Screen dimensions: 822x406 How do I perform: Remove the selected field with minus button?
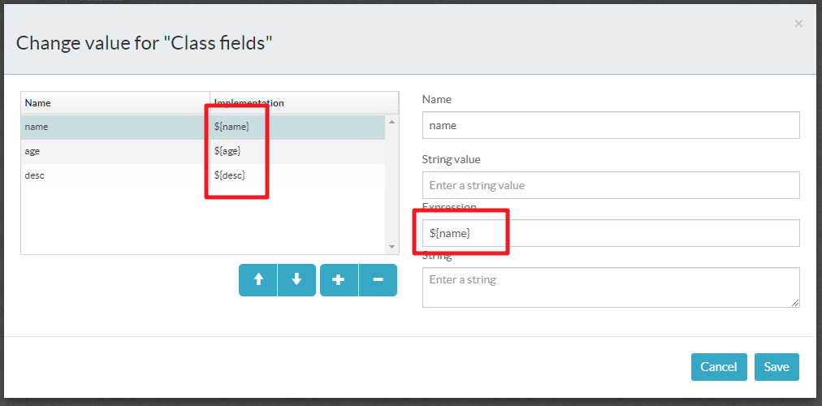378,280
